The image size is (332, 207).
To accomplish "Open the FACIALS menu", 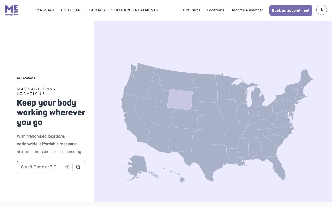I will point(97,10).
